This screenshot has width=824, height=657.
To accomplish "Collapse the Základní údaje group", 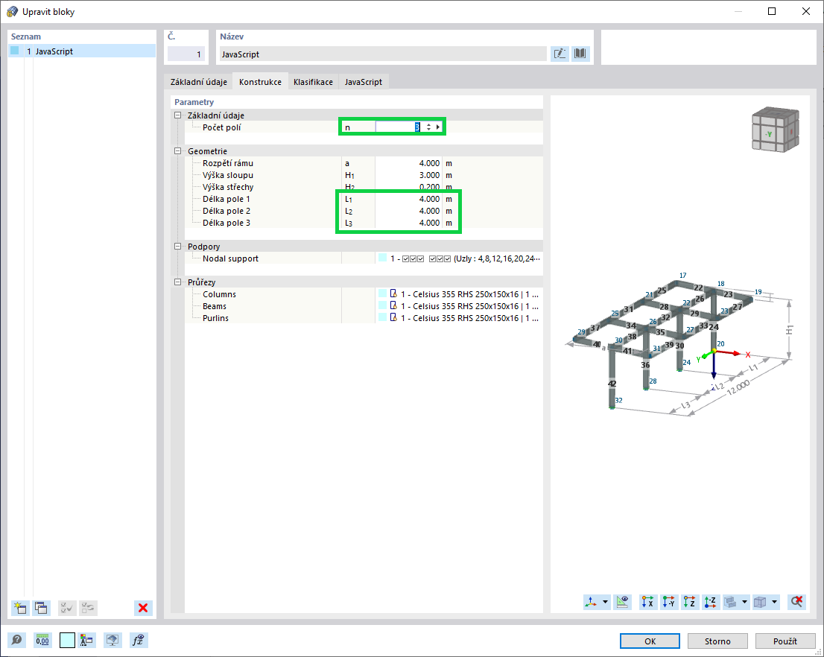I will (177, 115).
